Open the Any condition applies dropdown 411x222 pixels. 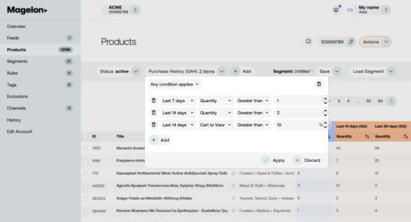(175, 84)
